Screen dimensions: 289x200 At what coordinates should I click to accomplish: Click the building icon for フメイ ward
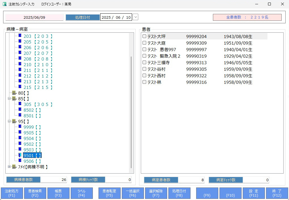(14, 167)
